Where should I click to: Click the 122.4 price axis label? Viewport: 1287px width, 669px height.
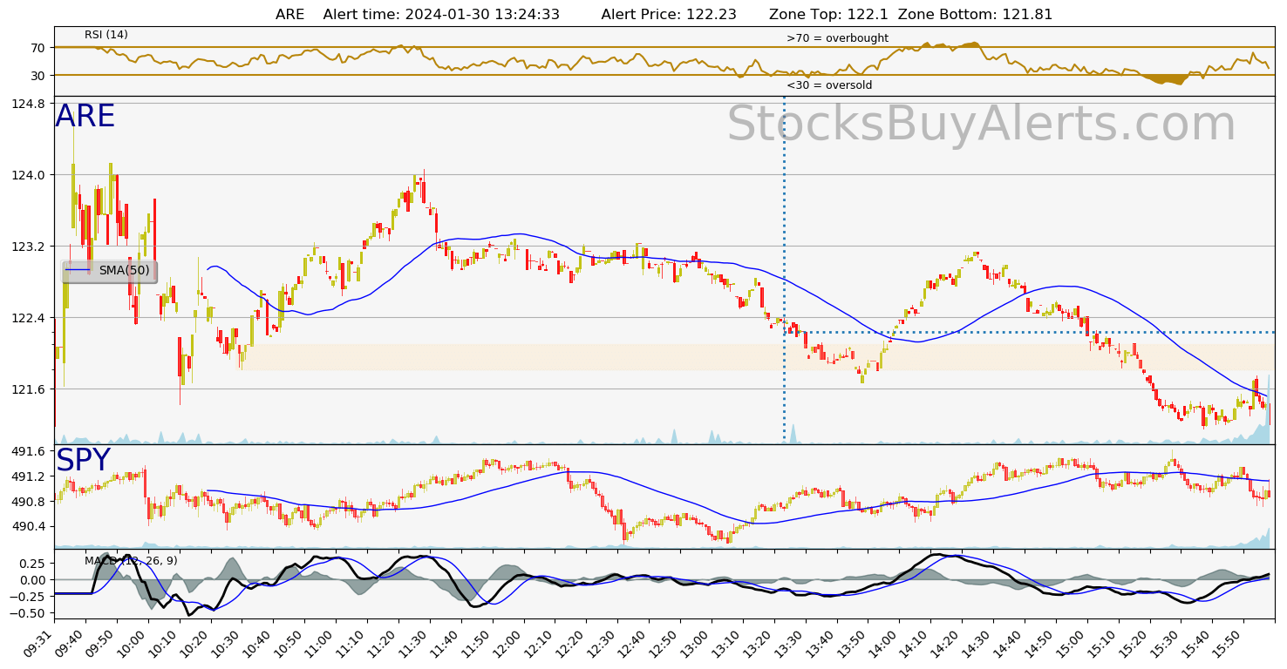[31, 318]
